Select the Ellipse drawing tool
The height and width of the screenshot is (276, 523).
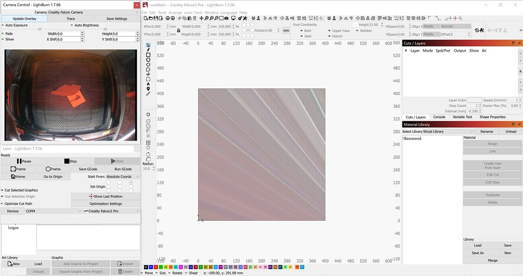coord(148,60)
